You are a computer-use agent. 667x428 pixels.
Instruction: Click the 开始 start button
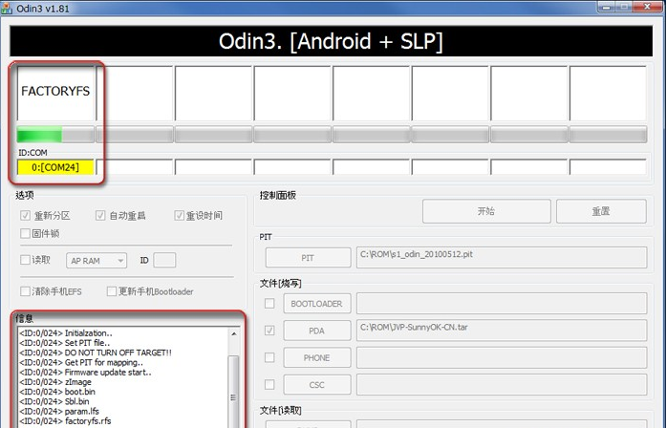486,211
